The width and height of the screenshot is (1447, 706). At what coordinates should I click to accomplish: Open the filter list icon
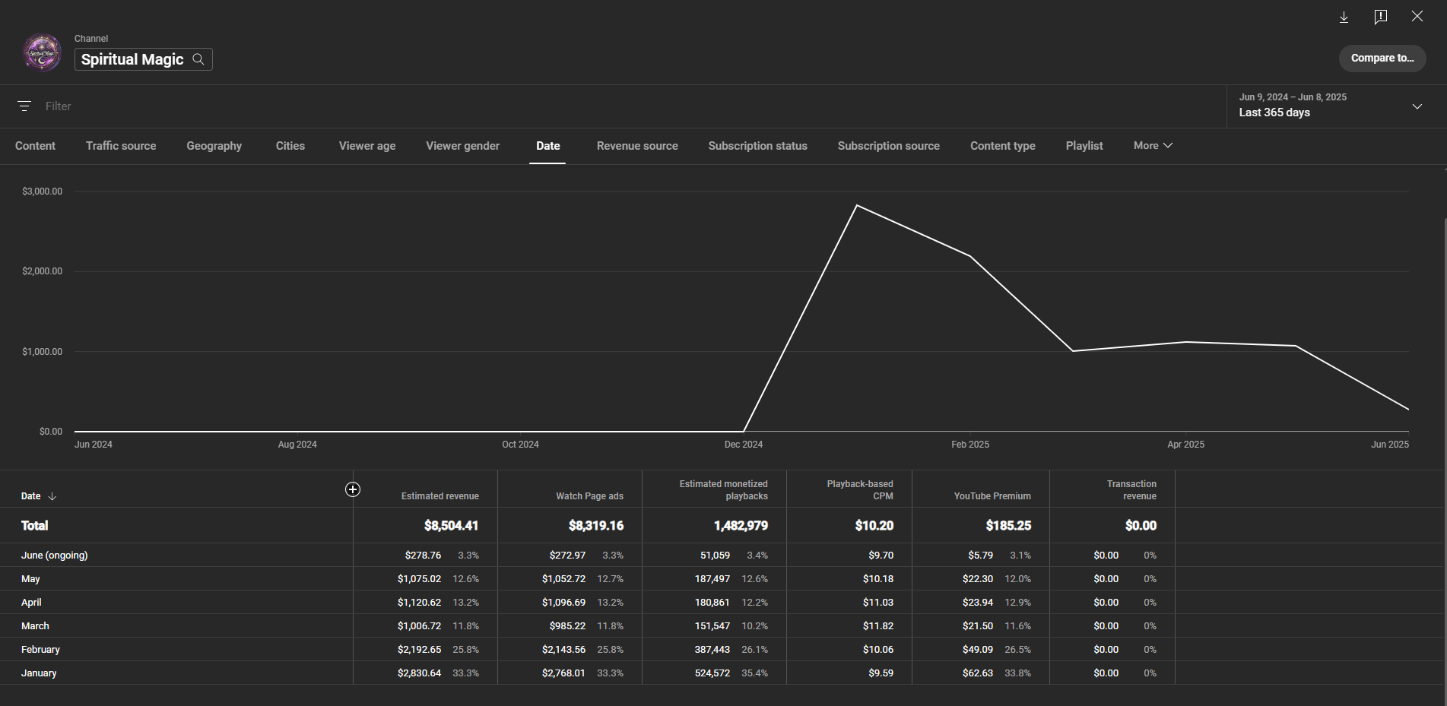(x=24, y=106)
